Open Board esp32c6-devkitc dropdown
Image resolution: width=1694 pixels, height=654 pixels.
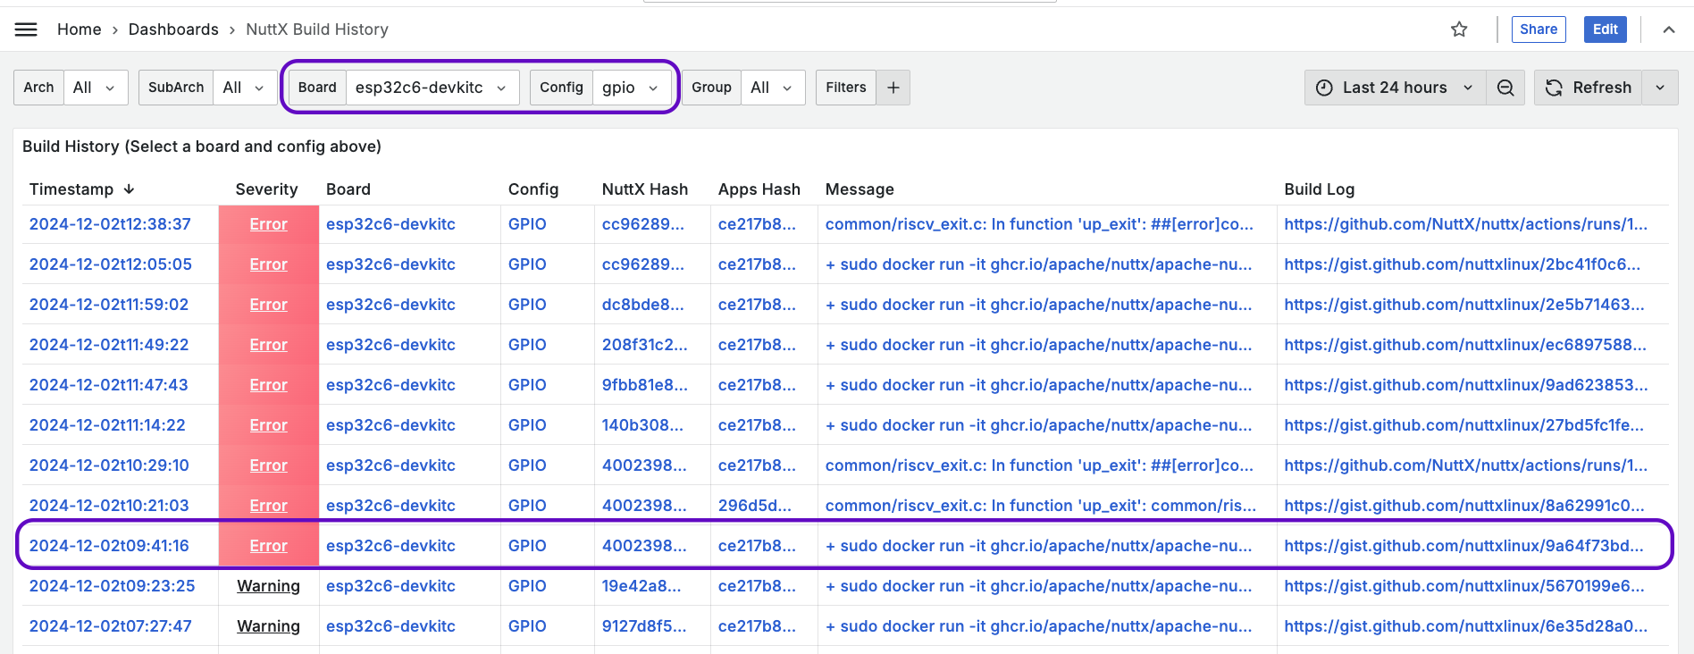(432, 88)
